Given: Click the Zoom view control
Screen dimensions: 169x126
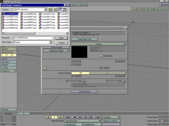Looking at the screenshot, I should pyautogui.click(x=164, y=9).
